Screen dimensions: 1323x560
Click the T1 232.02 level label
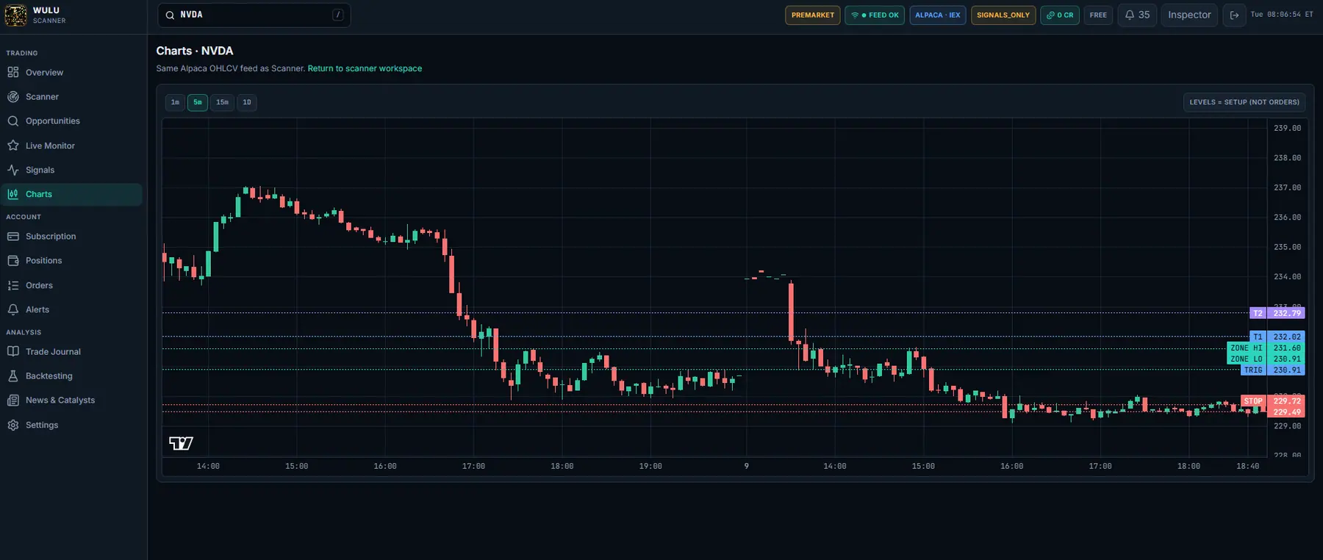1277,337
